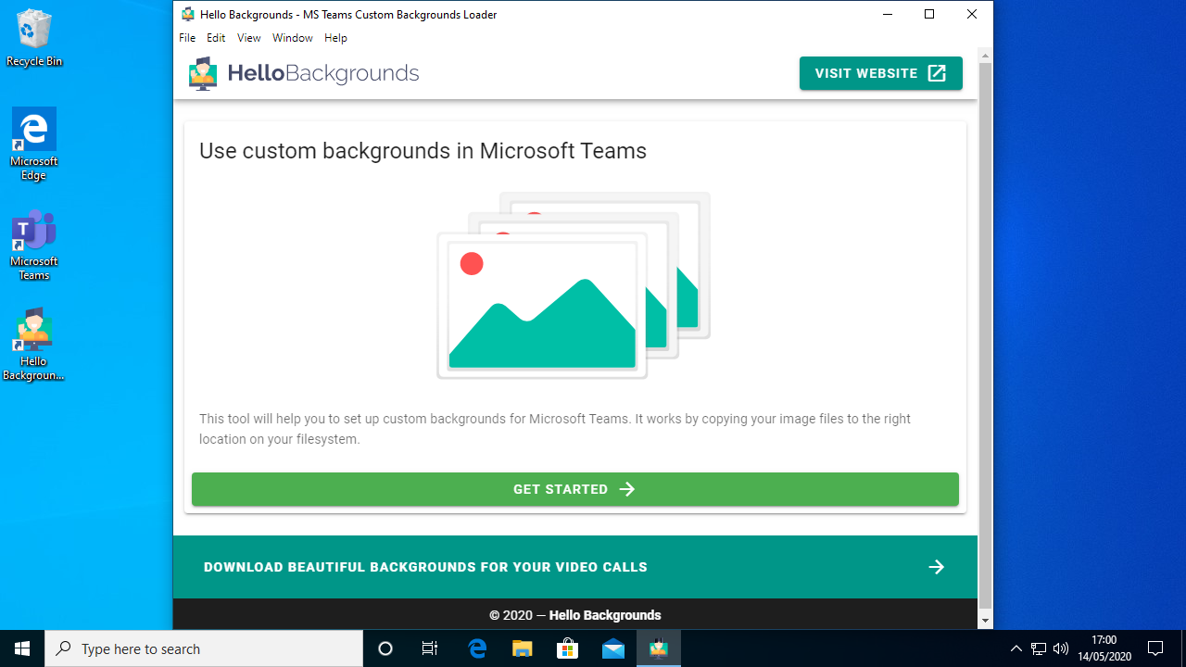Close the Hello Backgrounds window

972,14
